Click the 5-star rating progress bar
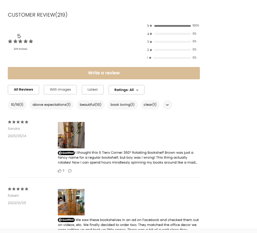The width and height of the screenshot is (257, 233). (172, 26)
